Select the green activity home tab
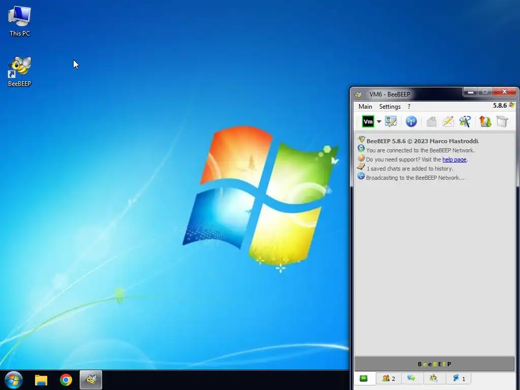 point(364,378)
